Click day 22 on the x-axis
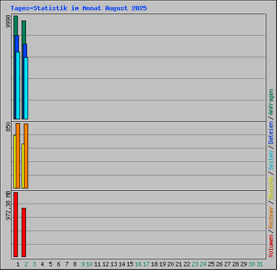The image size is (277, 270). [x=187, y=264]
